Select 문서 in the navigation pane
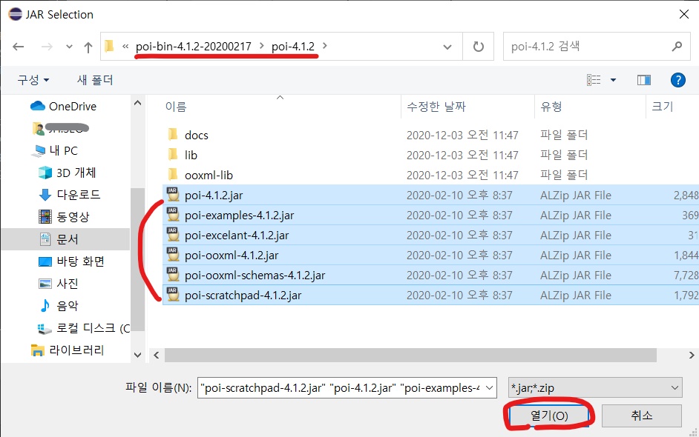This screenshot has width=699, height=437. (65, 239)
